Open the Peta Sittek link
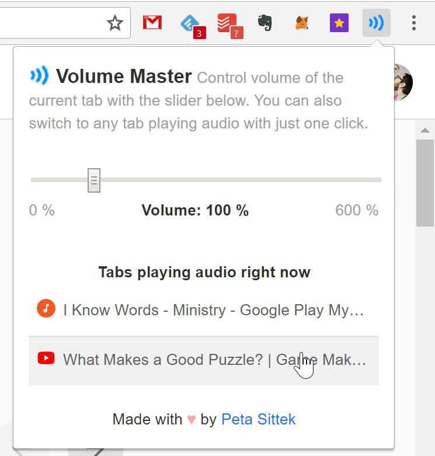The image size is (435, 456). point(258,419)
